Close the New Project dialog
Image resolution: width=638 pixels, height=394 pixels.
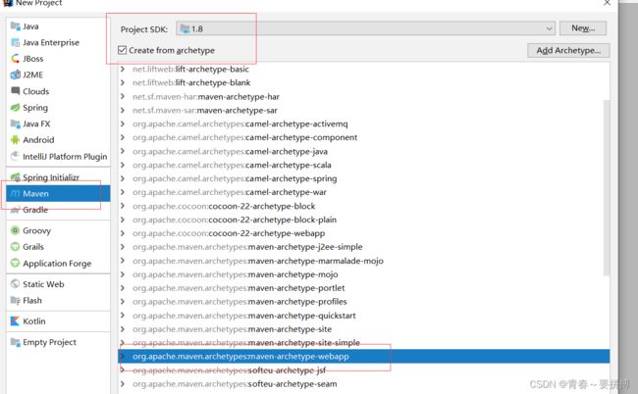607,3
